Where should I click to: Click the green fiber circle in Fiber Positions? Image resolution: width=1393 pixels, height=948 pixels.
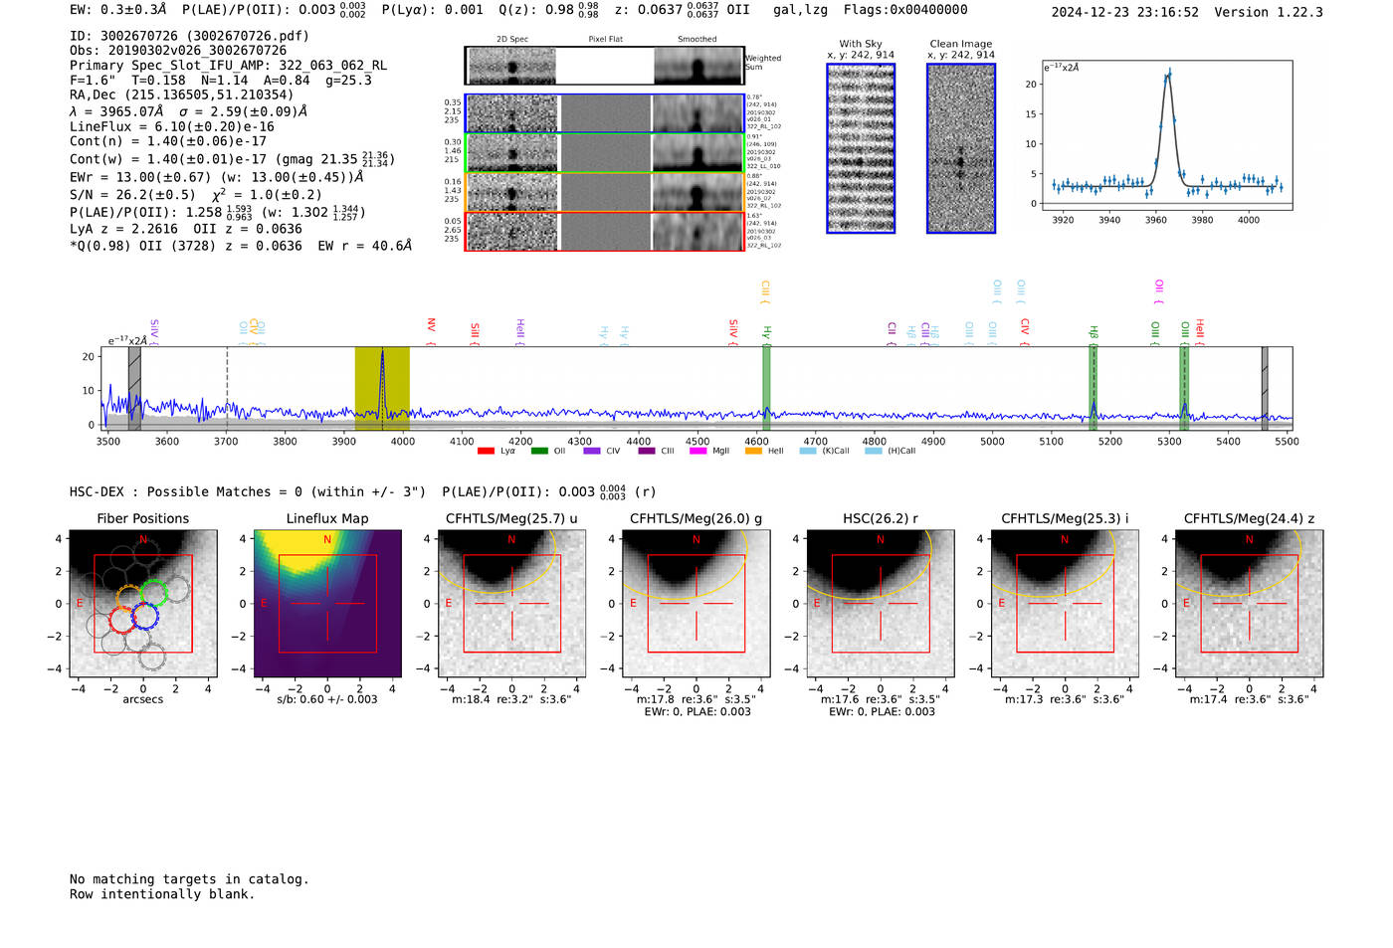(x=153, y=593)
